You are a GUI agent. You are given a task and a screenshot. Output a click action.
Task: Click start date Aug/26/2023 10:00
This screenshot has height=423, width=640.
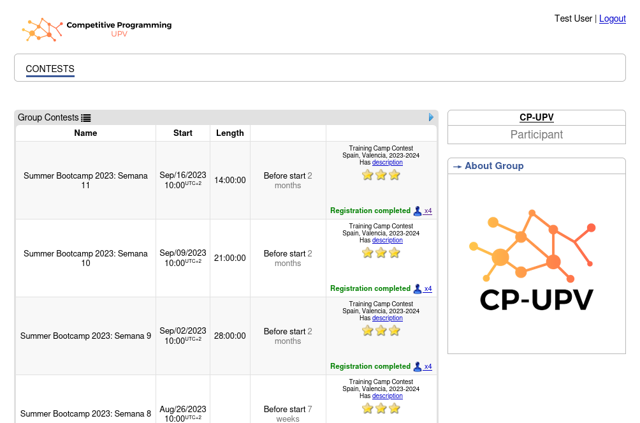[183, 413]
